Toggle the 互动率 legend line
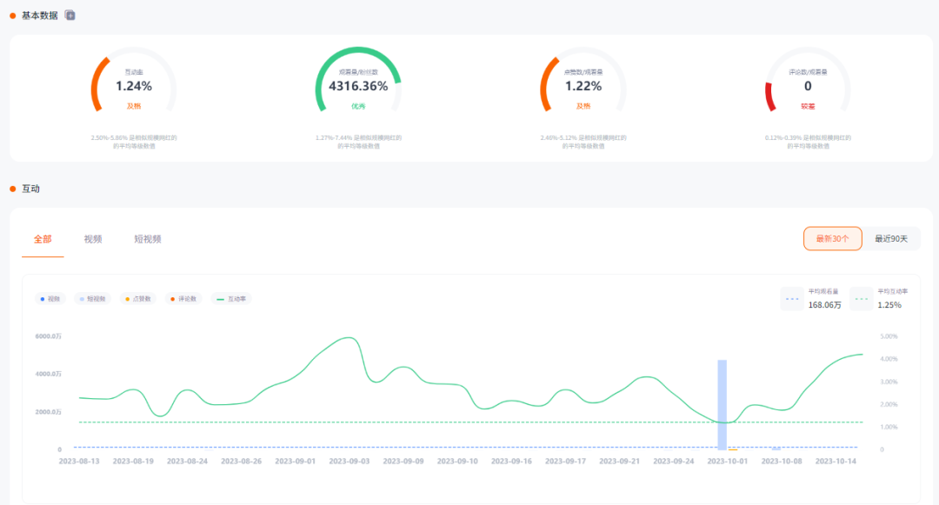Image resolution: width=939 pixels, height=505 pixels. [231, 299]
